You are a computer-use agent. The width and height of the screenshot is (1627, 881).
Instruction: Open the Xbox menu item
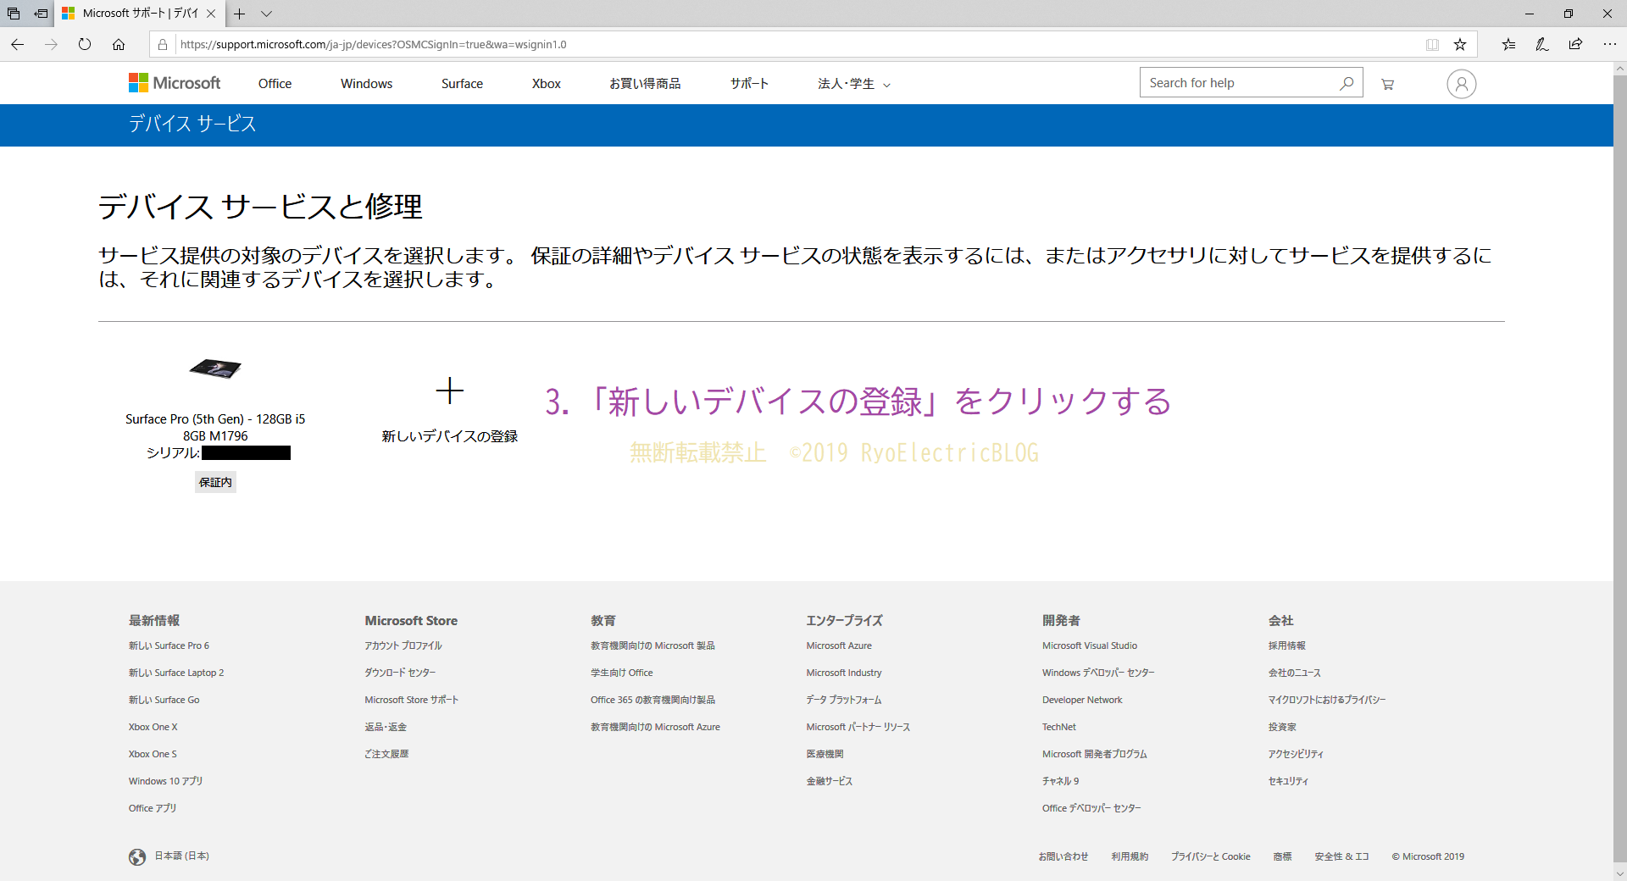(x=547, y=84)
